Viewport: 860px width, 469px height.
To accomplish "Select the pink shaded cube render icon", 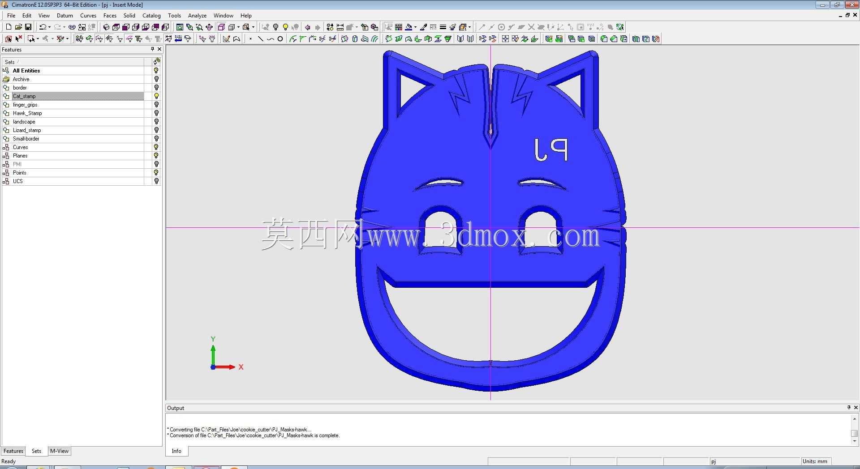I will point(221,27).
